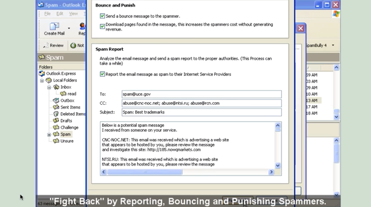371x207 pixels.
Task: Toggle 'Send a bounce message to the spammer' checkbox
Action: coord(102,16)
